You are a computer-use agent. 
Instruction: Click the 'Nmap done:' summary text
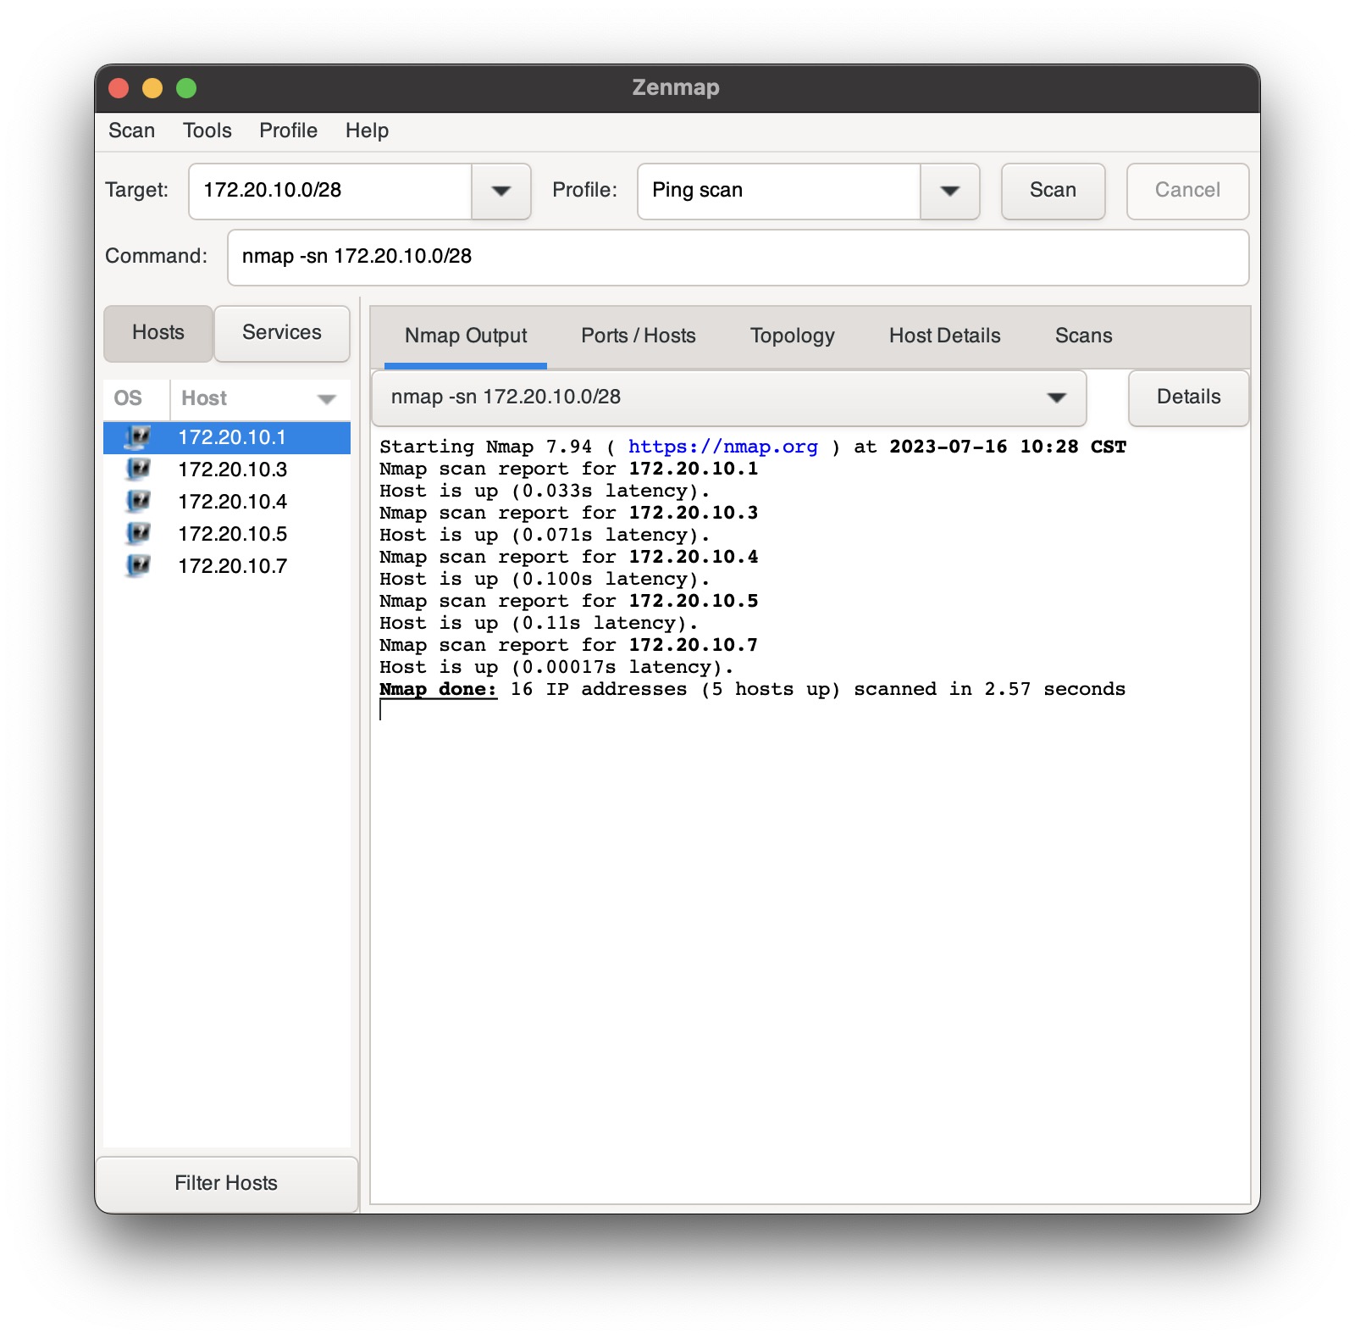(438, 690)
